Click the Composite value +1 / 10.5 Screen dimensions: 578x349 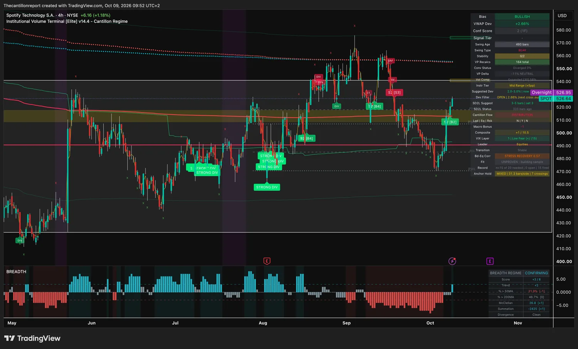coord(522,133)
